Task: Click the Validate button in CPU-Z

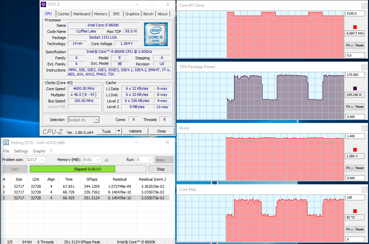Action: (135, 131)
